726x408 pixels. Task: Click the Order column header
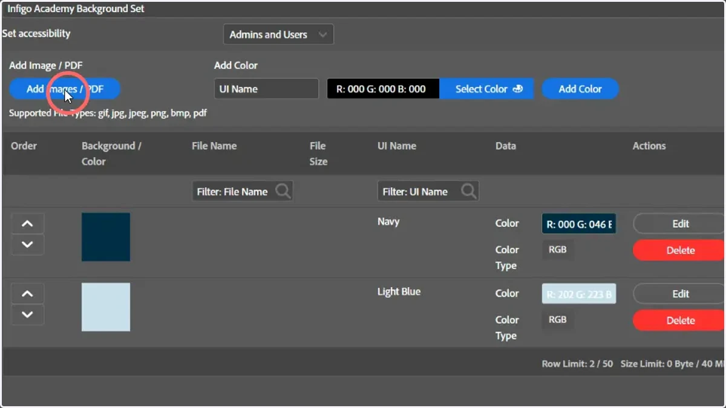point(24,146)
